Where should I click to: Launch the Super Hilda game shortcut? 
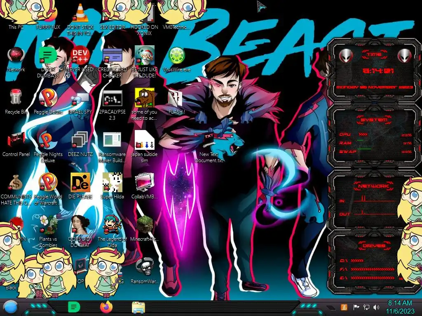tap(112, 186)
